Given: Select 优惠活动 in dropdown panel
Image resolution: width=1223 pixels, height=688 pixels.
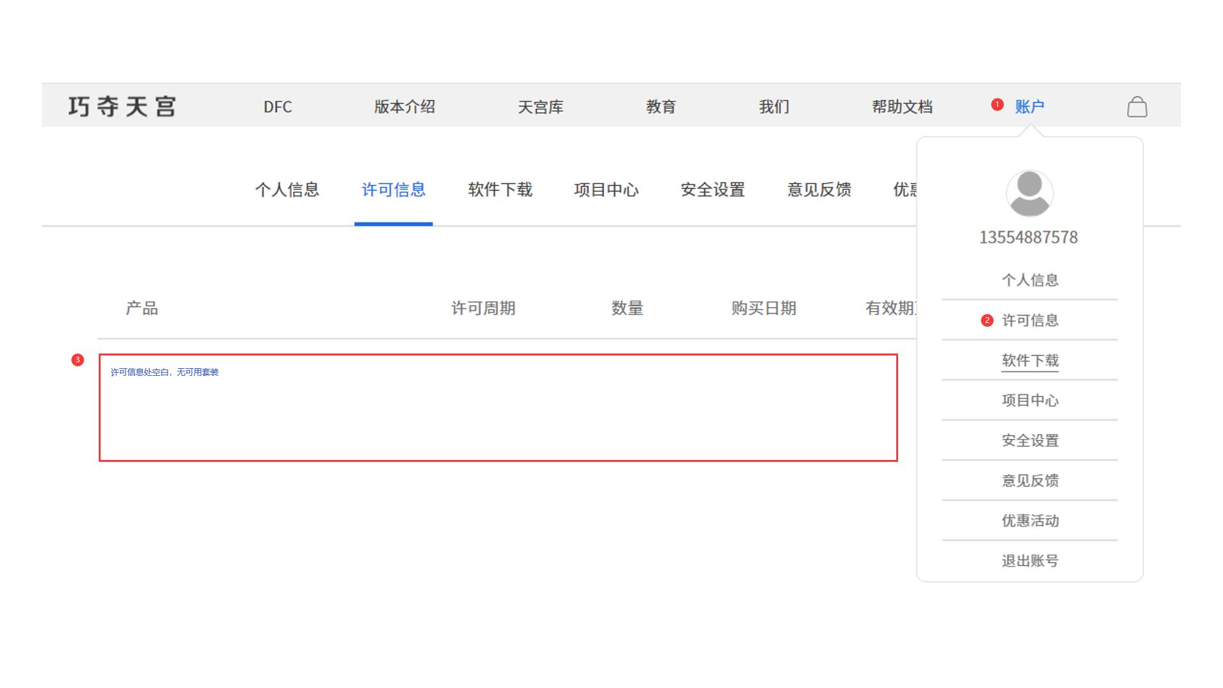Looking at the screenshot, I should point(1030,521).
